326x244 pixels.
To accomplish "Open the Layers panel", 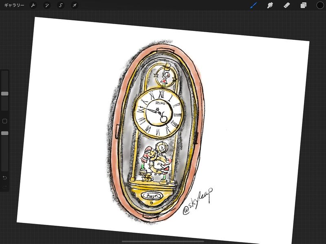I will click(303, 6).
